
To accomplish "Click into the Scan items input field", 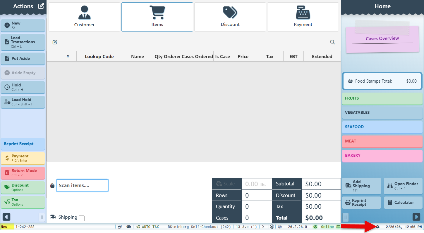I will [x=82, y=185].
